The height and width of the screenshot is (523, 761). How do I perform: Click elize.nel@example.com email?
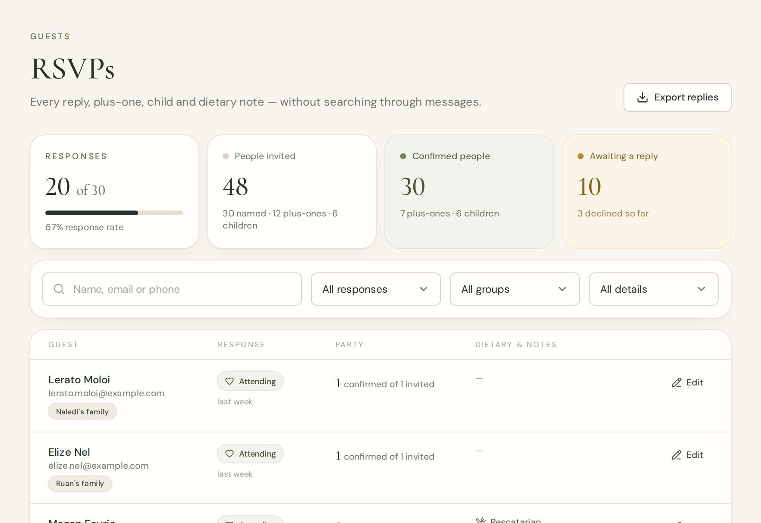(98, 466)
